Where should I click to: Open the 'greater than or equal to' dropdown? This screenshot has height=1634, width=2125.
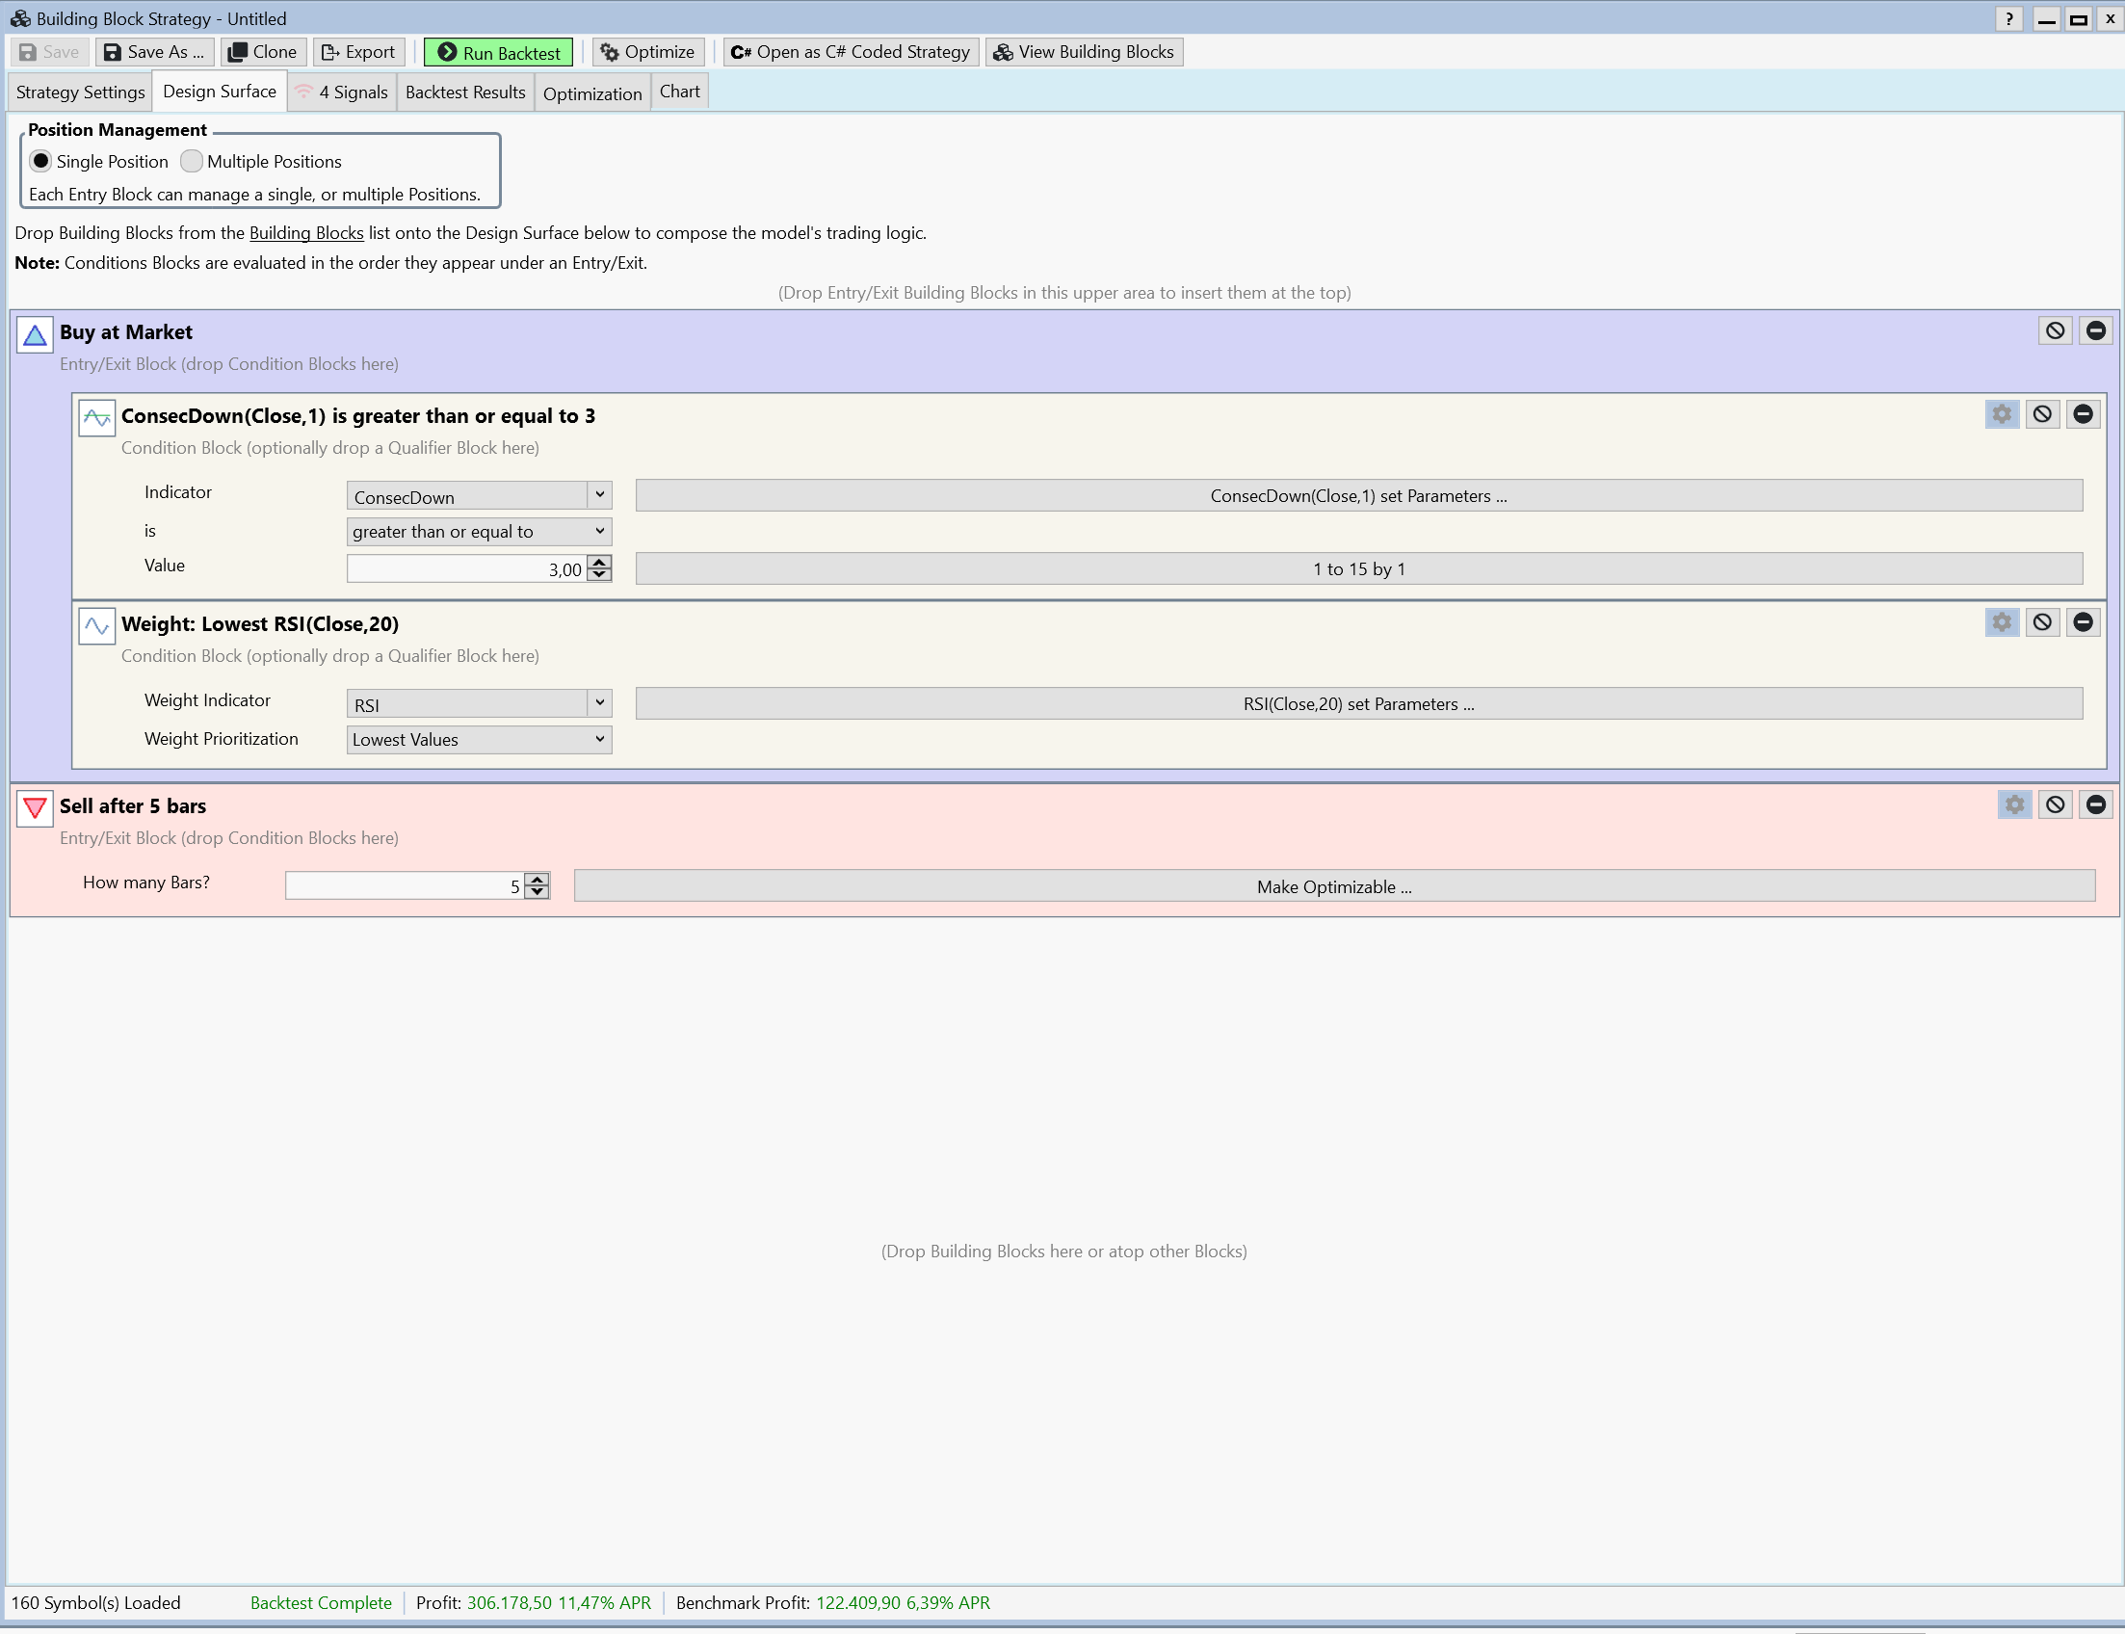click(599, 532)
